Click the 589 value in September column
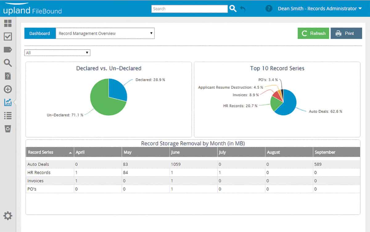370x232 pixels. (x=318, y=164)
